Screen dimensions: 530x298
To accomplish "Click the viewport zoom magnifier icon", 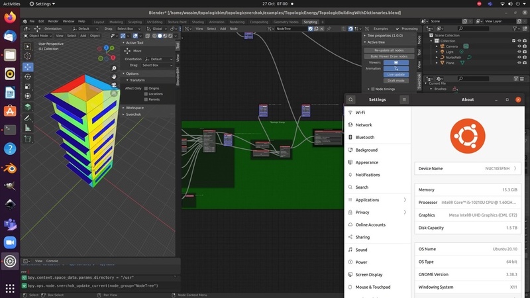I will click(114, 68).
